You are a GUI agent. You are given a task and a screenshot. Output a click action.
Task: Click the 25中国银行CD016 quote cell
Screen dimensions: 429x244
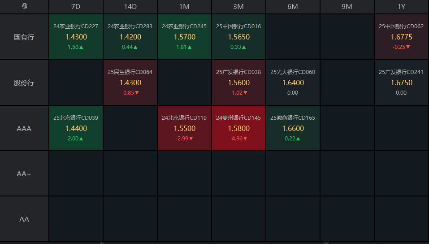[x=238, y=37]
